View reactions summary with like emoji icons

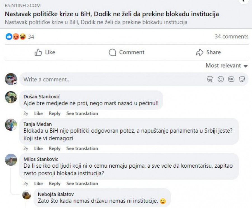[x=16, y=36]
